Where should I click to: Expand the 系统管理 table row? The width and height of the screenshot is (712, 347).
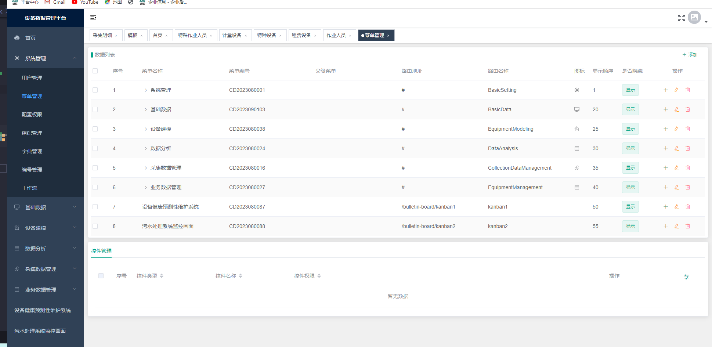(x=146, y=90)
